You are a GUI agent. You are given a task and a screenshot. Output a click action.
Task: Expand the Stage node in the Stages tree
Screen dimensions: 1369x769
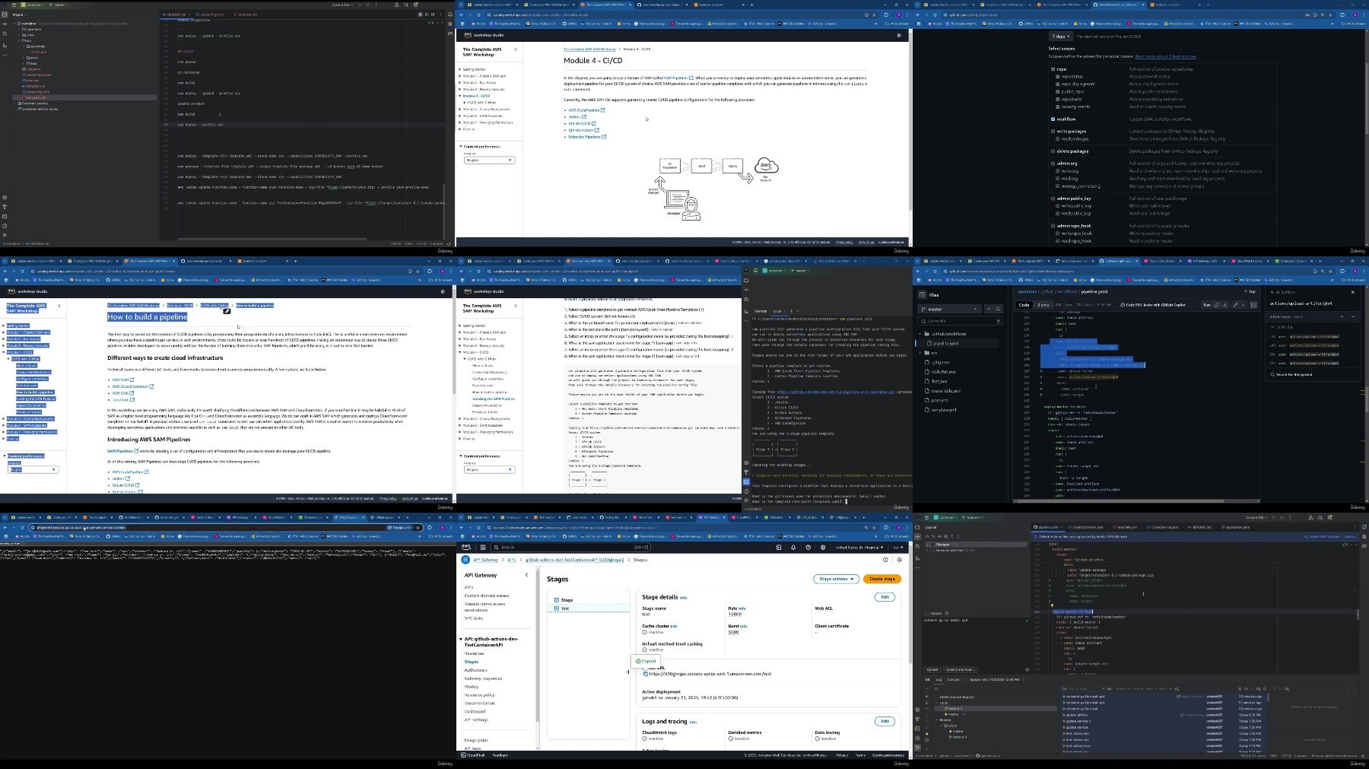pyautogui.click(x=557, y=600)
